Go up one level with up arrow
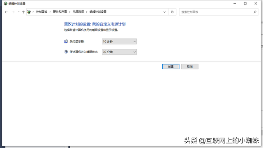Viewport: 263px width, 148px height. (23, 12)
